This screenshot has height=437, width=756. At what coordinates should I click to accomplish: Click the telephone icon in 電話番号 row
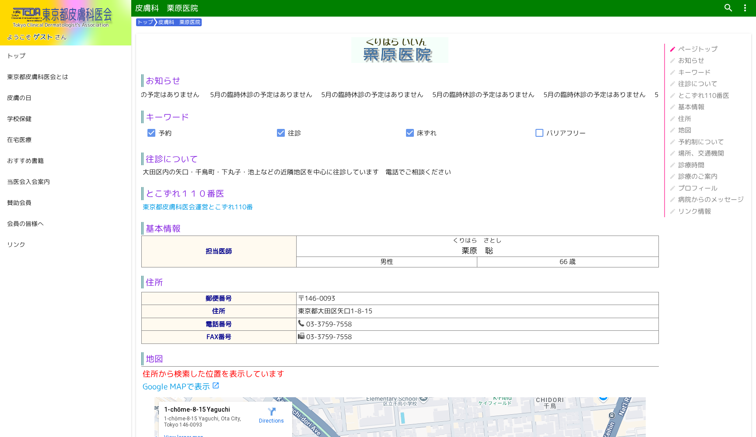pyautogui.click(x=301, y=323)
